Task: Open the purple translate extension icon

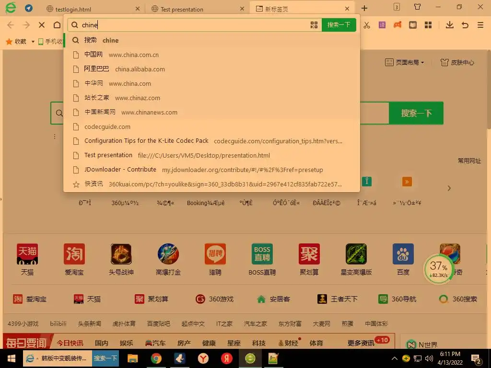Action: click(382, 25)
